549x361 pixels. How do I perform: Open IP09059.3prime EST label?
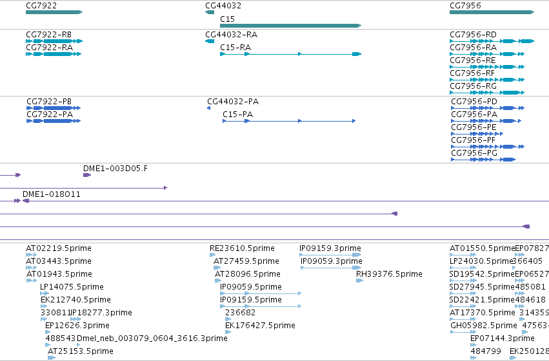pos(331,261)
